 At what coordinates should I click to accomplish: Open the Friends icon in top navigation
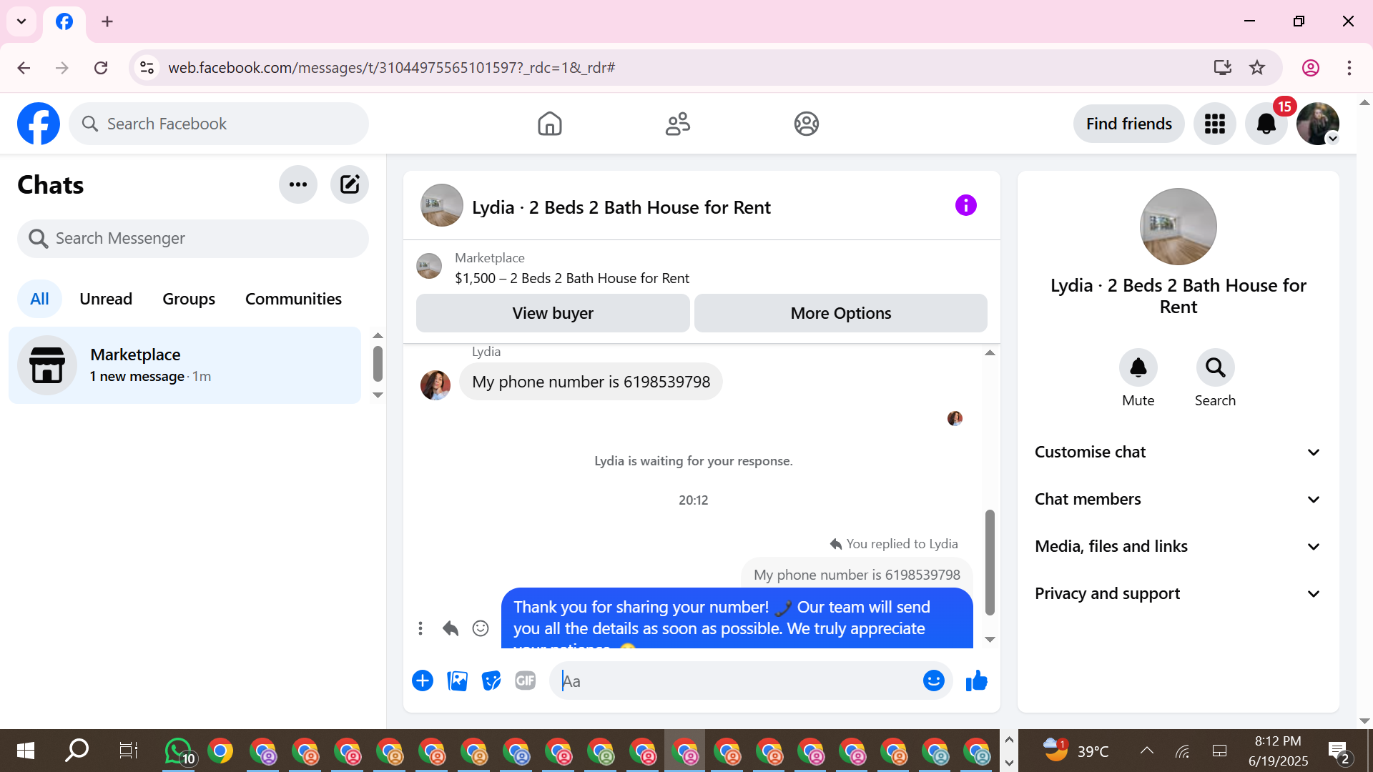pos(678,124)
